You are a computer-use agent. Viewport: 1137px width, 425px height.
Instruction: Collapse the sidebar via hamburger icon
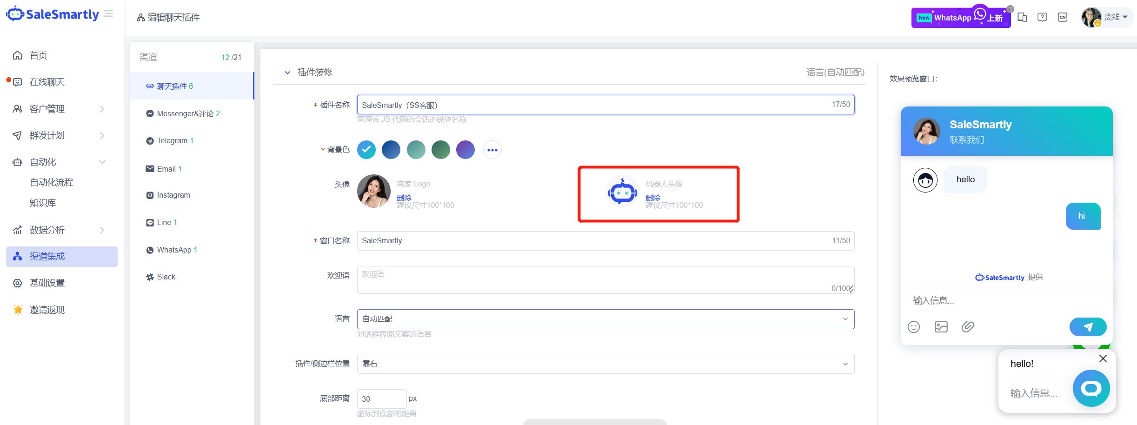coord(109,14)
